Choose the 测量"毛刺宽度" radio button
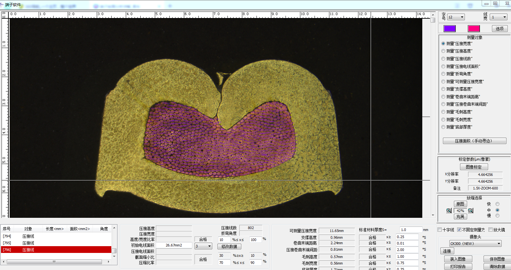The width and height of the screenshot is (511, 270). click(443, 120)
